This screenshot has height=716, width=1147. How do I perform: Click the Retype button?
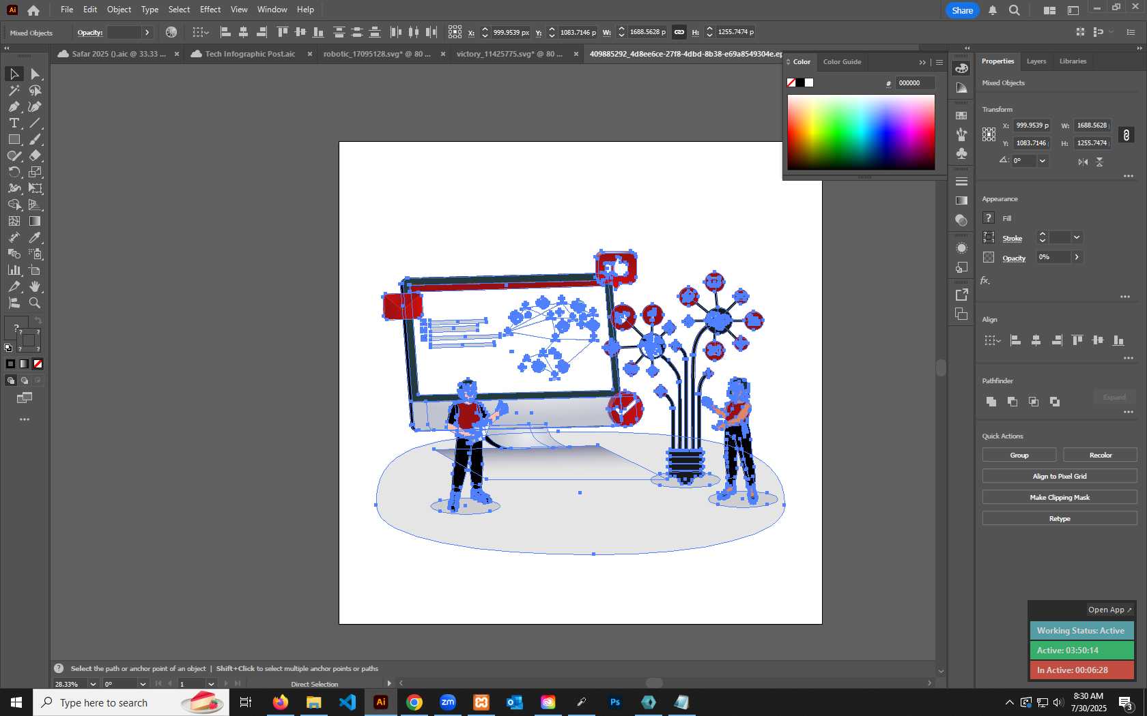(x=1060, y=518)
